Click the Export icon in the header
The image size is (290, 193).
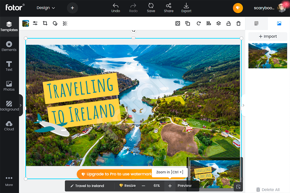tap(186, 8)
